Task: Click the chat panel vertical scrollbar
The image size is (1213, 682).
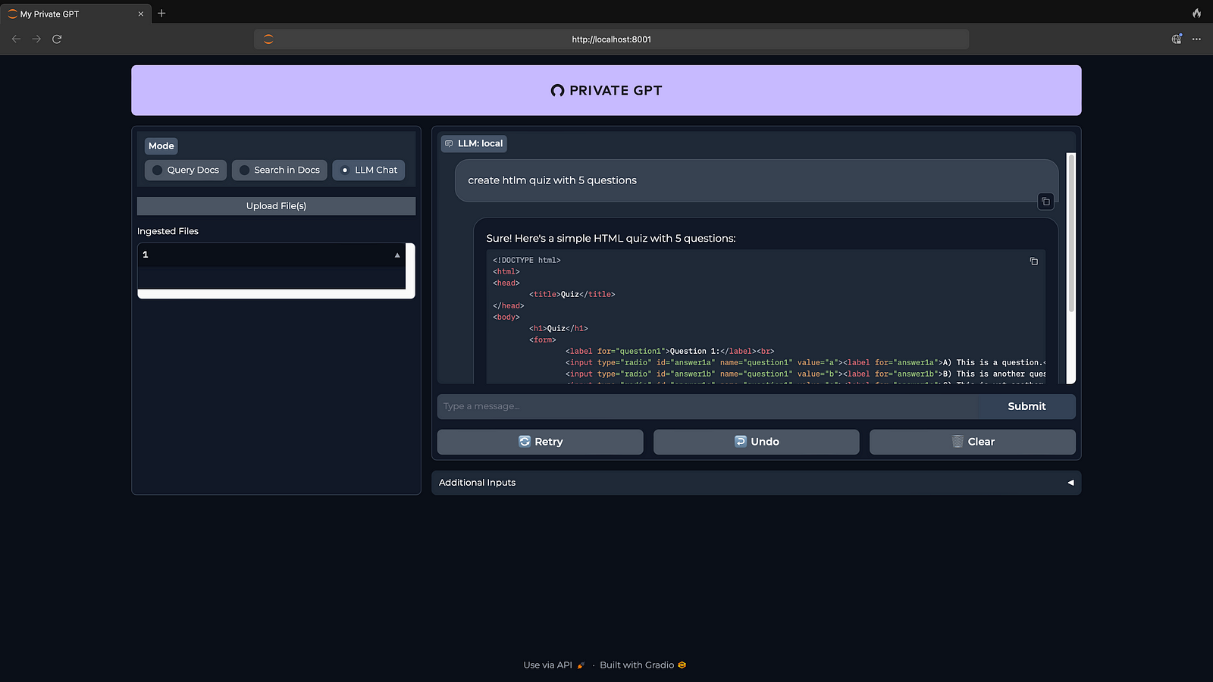Action: (x=1070, y=235)
